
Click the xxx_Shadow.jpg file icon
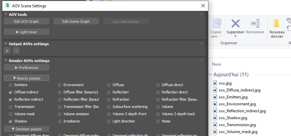215,118
